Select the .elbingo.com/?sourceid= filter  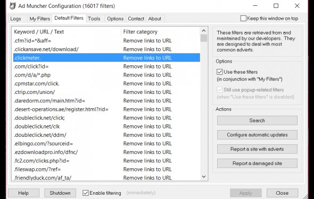(106, 144)
